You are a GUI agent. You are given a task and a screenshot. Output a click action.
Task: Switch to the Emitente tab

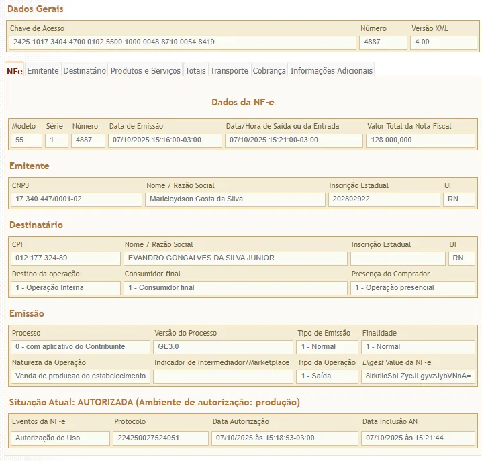point(43,70)
